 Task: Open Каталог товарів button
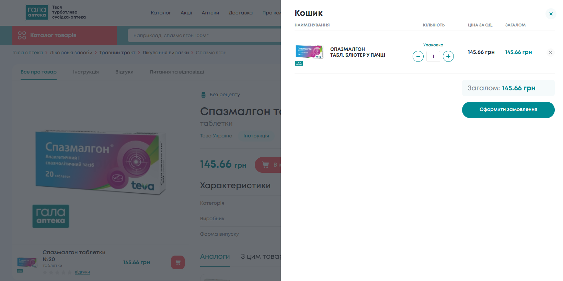65,35
